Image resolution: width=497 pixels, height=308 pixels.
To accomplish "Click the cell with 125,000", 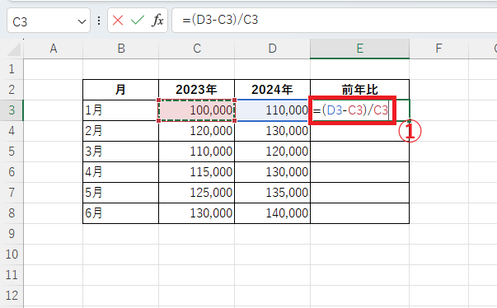I will pyautogui.click(x=196, y=193).
